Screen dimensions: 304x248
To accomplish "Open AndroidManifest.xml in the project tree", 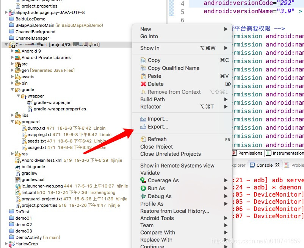I will [x=41, y=160].
